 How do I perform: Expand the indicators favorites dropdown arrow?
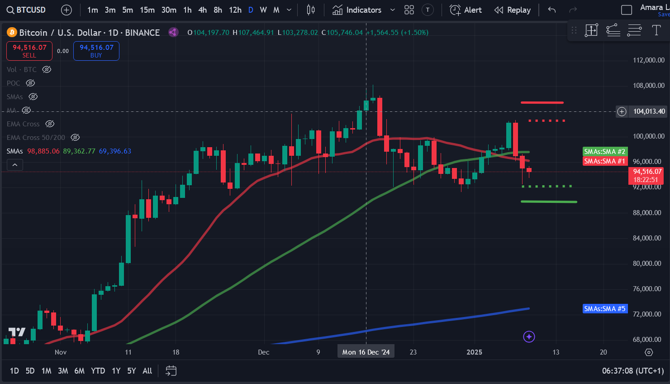[x=392, y=10]
